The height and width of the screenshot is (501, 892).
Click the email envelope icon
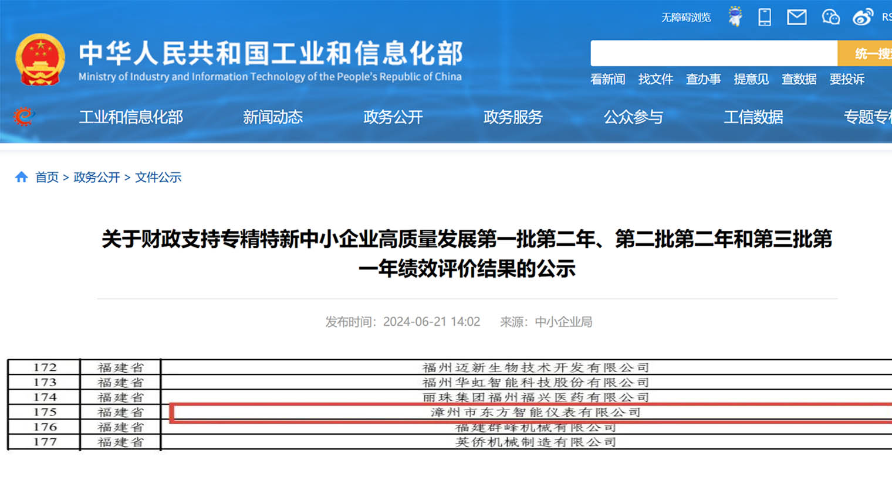pyautogui.click(x=796, y=17)
